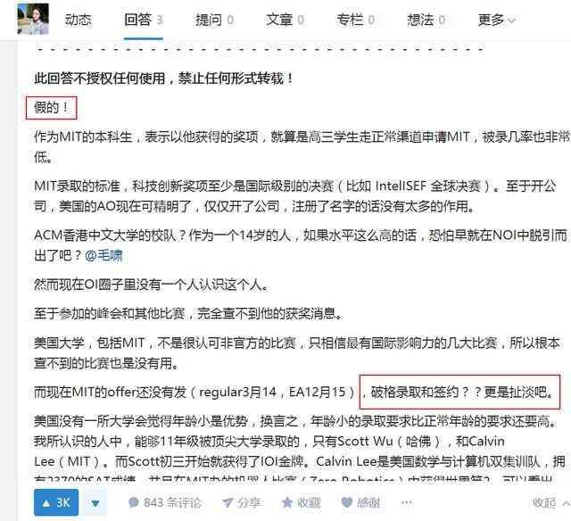Viewport: 571px width, 521px height.
Task: Click the downvote arrow button
Action: (x=95, y=503)
